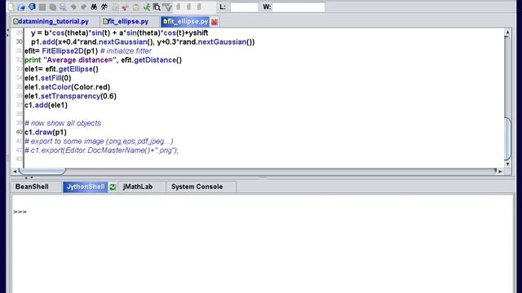Click the line 'ele1.setFill(0)'
This screenshot has width=522, height=293.
[x=48, y=78]
